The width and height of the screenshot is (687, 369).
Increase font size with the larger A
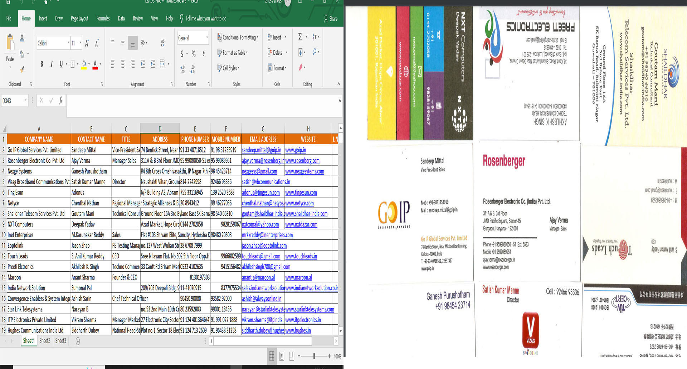tap(87, 43)
